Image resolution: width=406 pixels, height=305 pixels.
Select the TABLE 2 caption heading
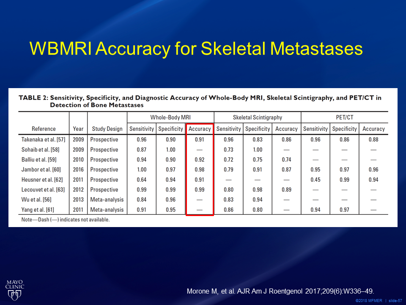200,101
